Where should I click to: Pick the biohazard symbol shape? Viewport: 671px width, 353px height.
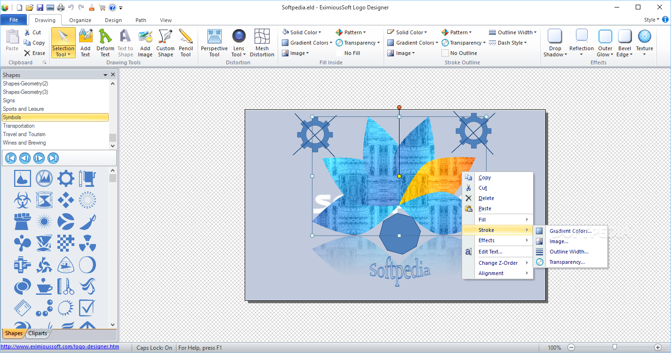pyautogui.click(x=23, y=200)
